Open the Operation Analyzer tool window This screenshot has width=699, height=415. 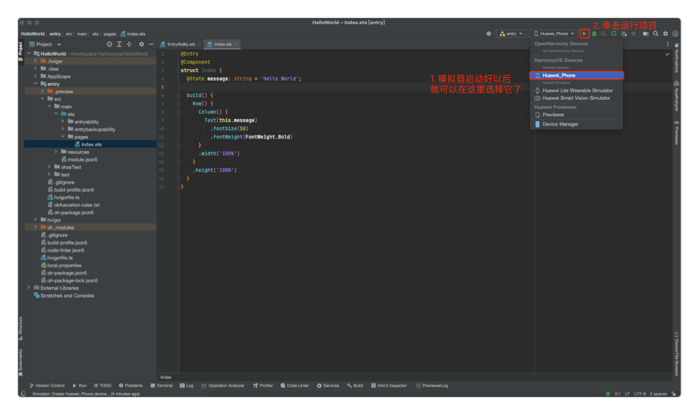[x=223, y=386]
